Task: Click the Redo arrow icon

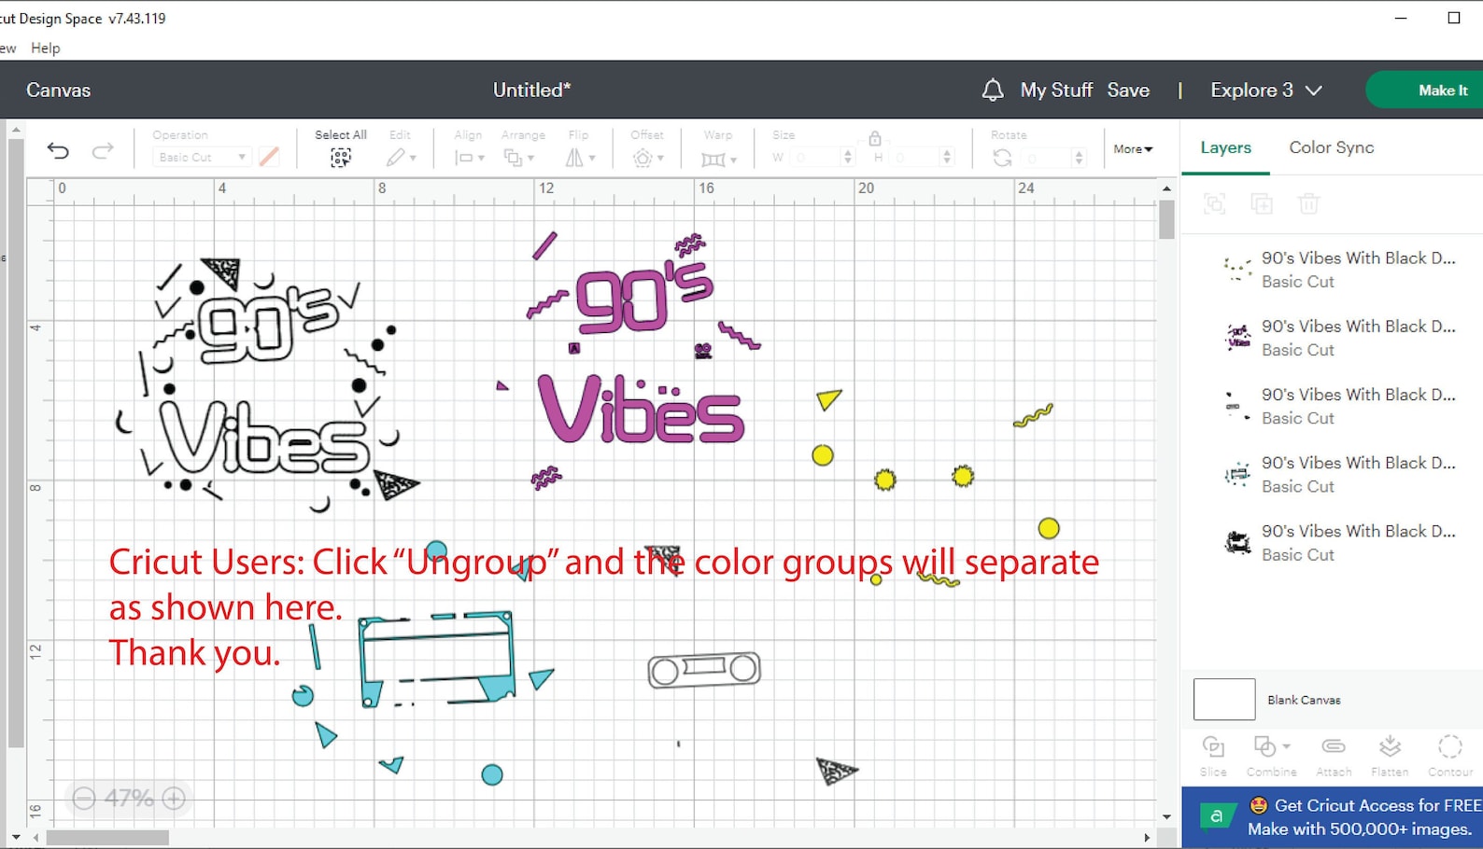Action: click(x=103, y=151)
